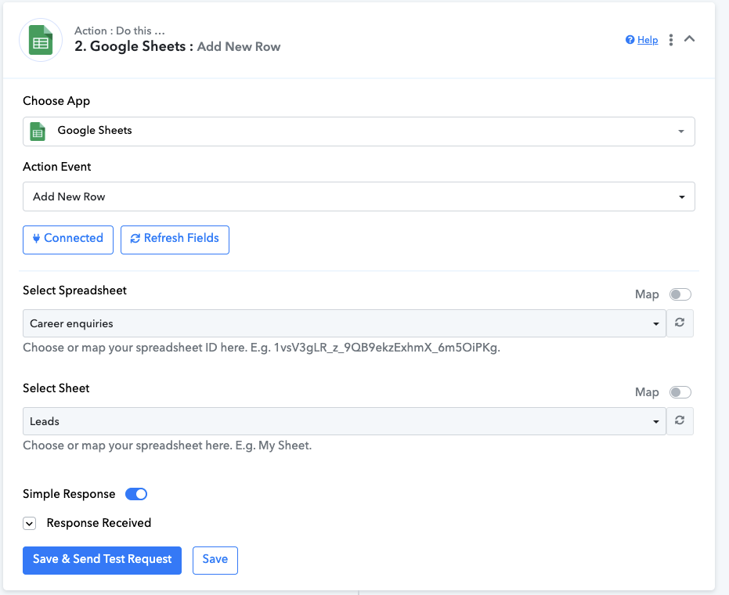
Task: Click the 'Select Spreadsheet' label
Action: pos(74,290)
